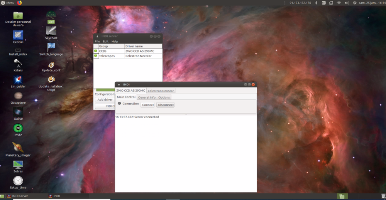Click the Group column header

[112, 46]
